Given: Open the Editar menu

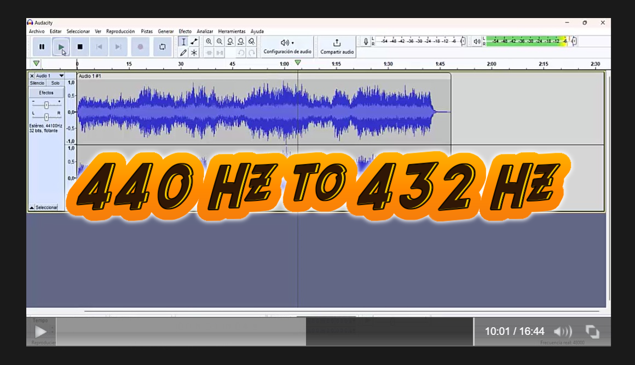Looking at the screenshot, I should 55,31.
